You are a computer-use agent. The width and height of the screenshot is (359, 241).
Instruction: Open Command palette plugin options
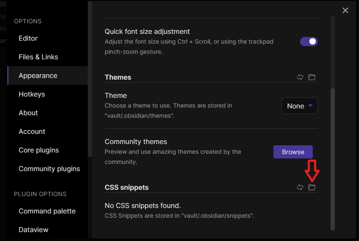click(x=47, y=211)
